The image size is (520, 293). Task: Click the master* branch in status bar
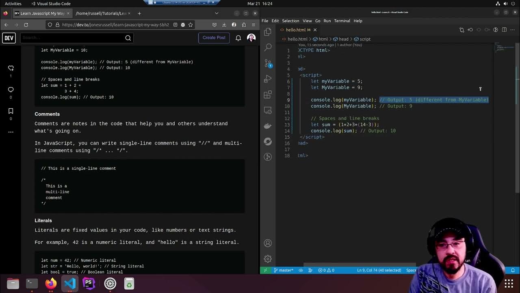click(284, 270)
